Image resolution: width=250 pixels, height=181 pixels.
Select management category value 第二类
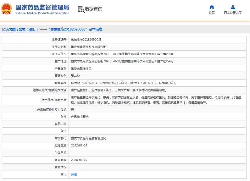[75, 76]
